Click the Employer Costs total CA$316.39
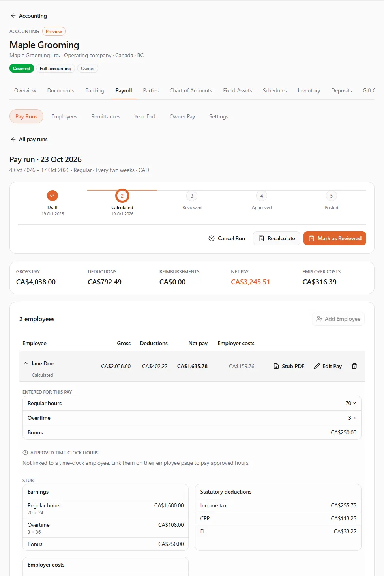 [x=320, y=282]
